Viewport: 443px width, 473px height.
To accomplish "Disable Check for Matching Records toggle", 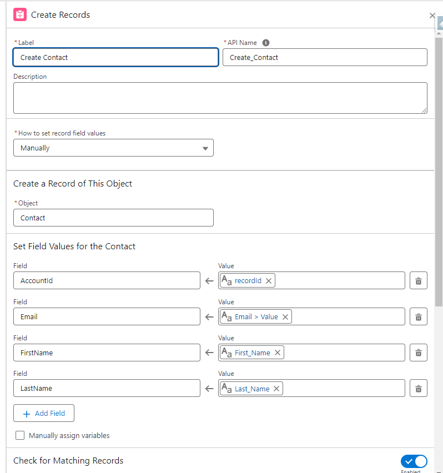I will point(414,461).
